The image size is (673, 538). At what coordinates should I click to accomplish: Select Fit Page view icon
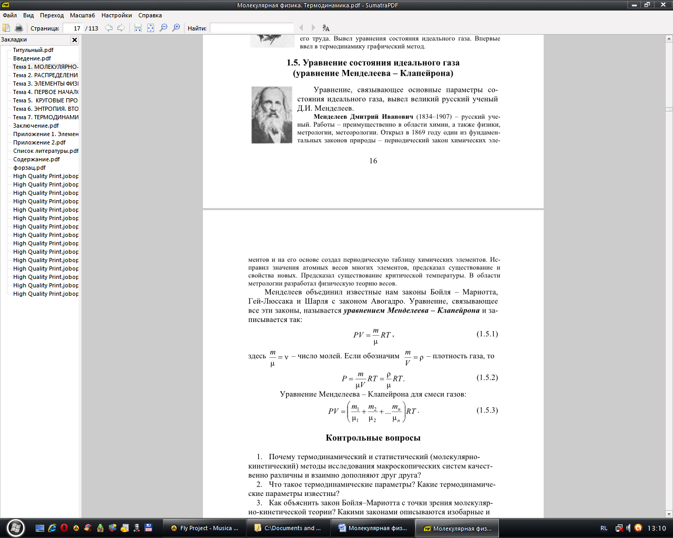(x=150, y=28)
